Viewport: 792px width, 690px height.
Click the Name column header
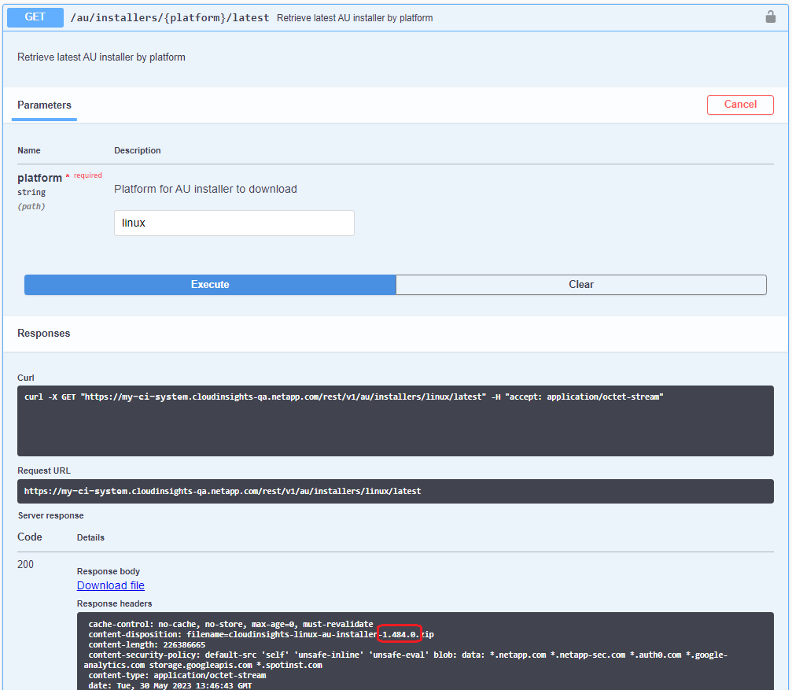click(29, 150)
